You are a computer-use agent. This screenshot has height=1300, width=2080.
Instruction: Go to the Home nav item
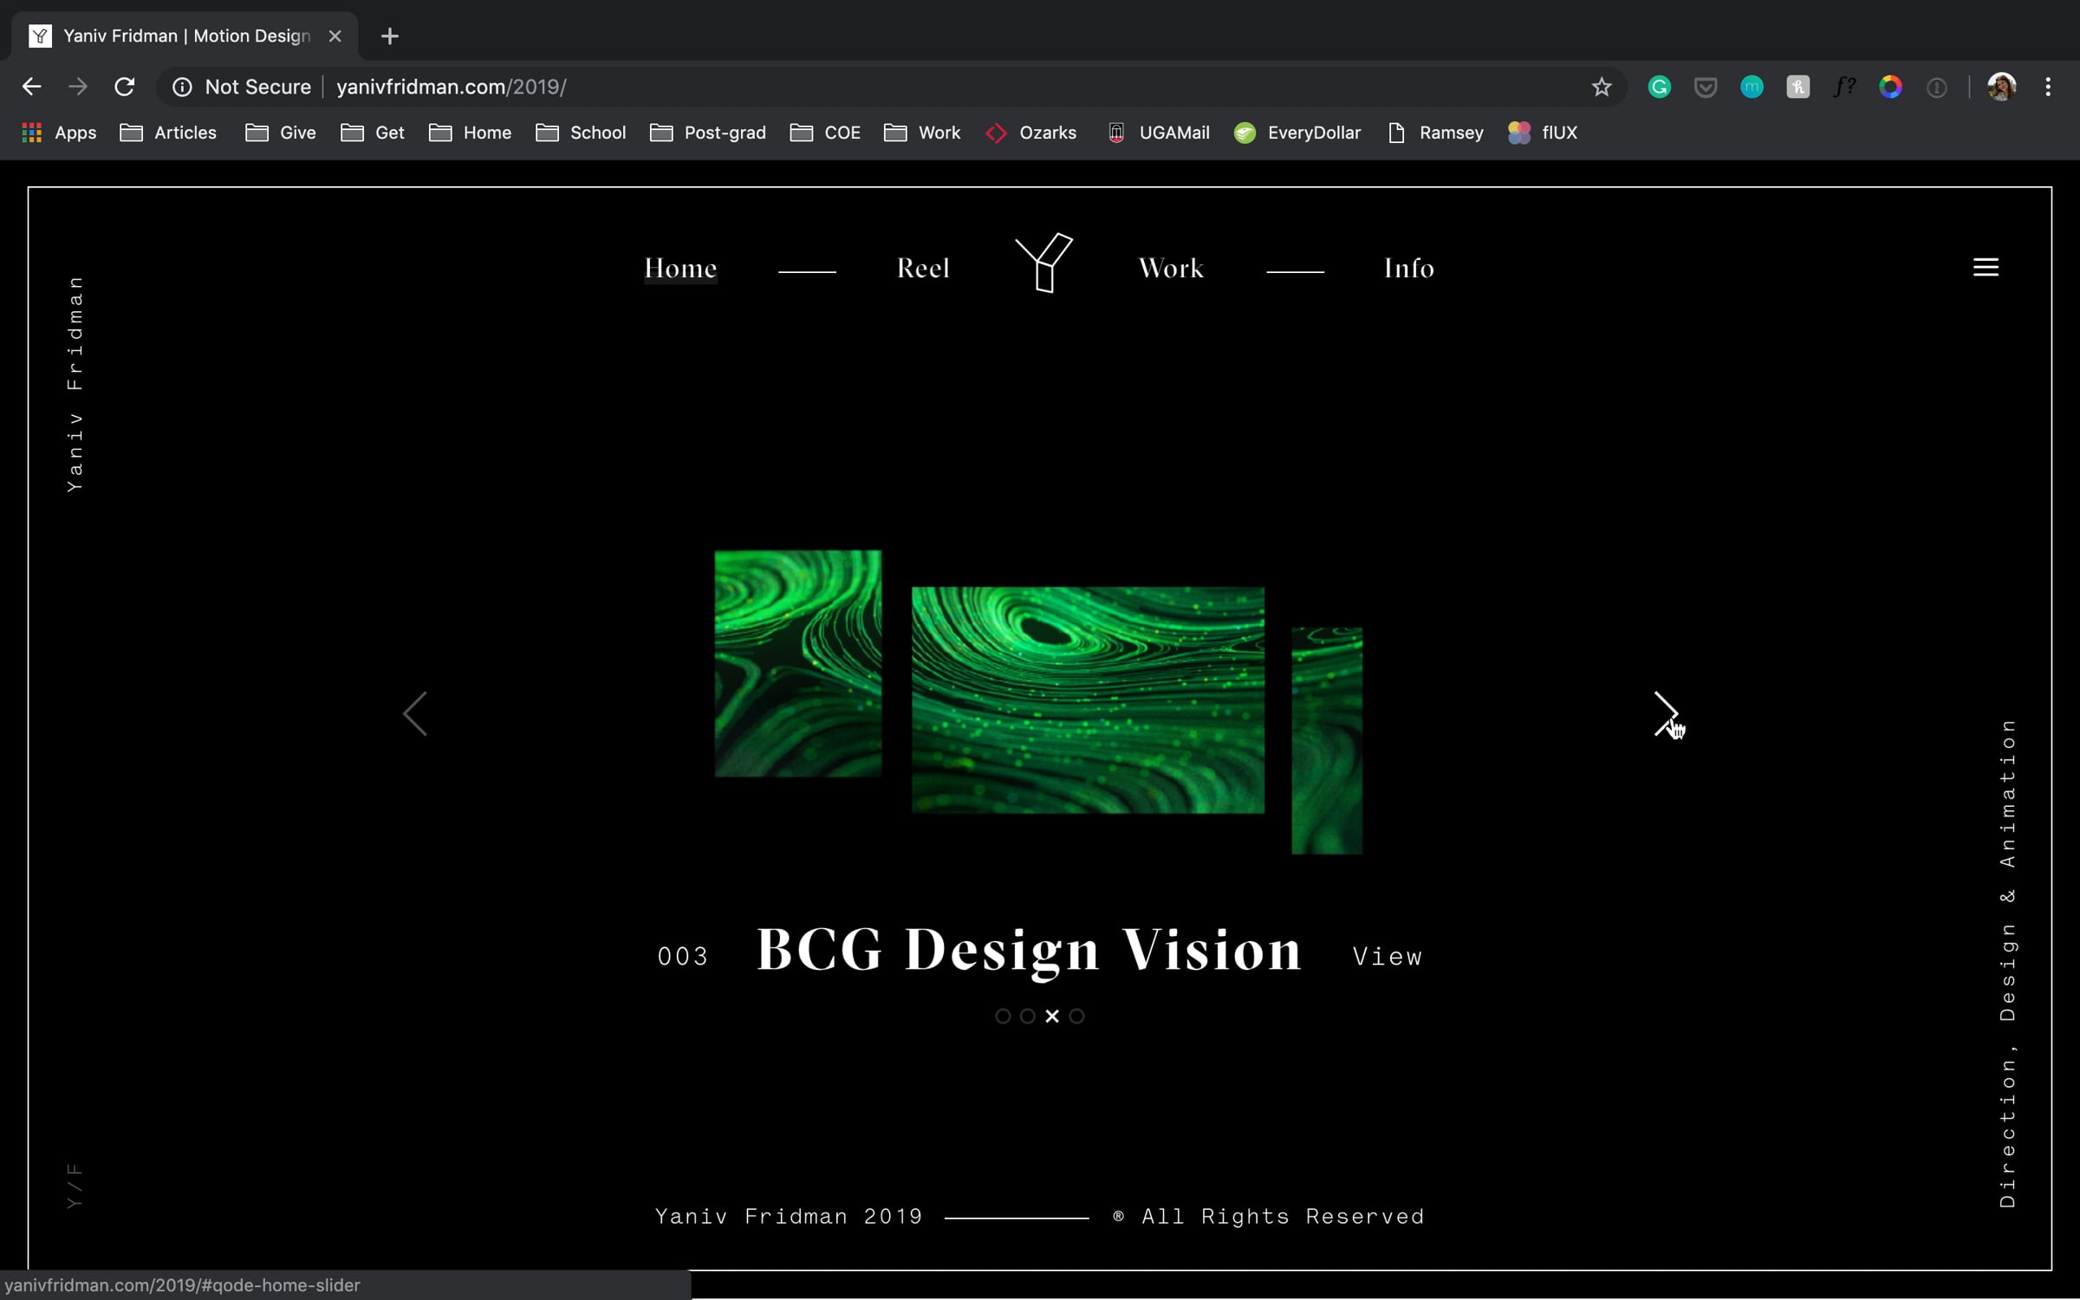point(680,268)
